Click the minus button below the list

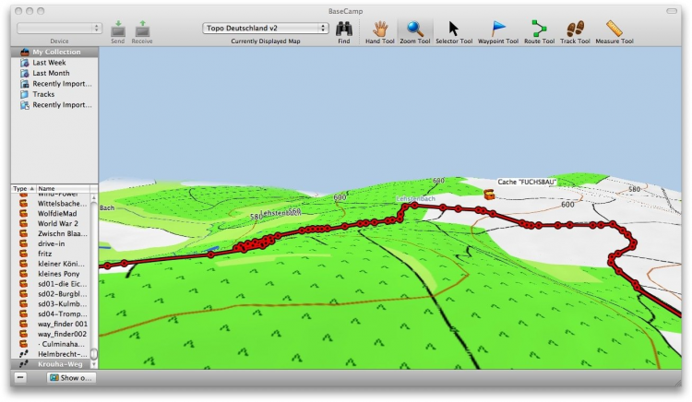pos(20,378)
